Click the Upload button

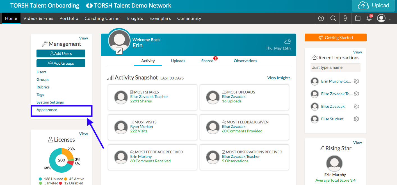(373, 6)
